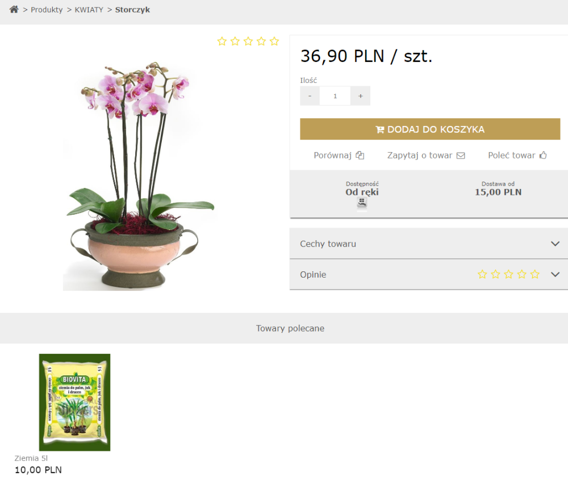Click the quantity input field
The height and width of the screenshot is (490, 568).
pos(335,96)
